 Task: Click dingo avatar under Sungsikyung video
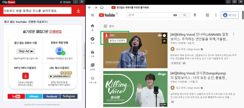point(173,88)
